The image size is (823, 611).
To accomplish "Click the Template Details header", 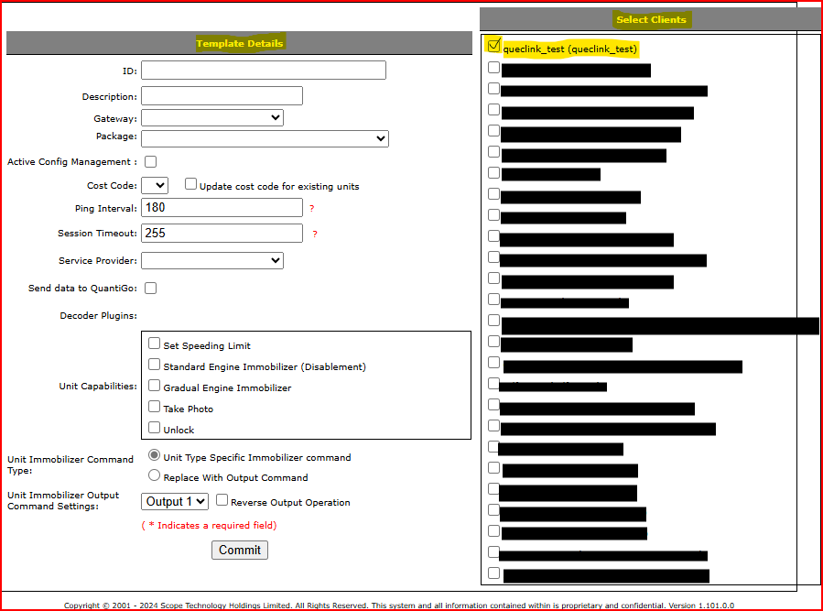I will [239, 43].
